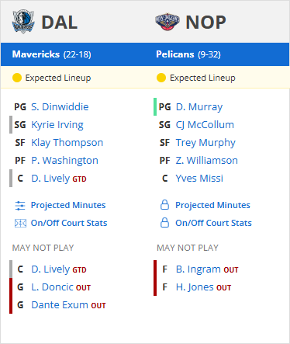Click the DAL team abbreviation header

click(x=60, y=23)
